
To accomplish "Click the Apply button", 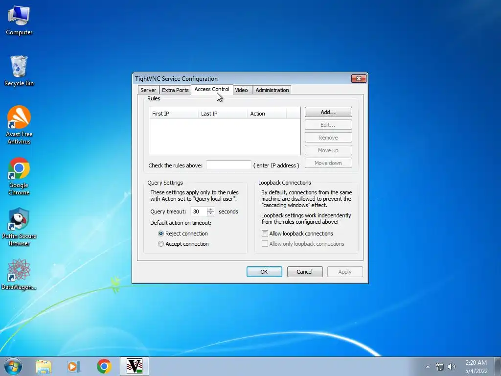I will [345, 272].
